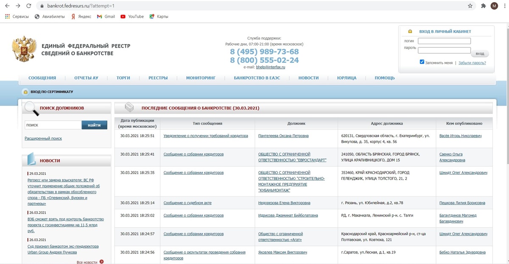Open the МОНИТОРИНГ menu item

coord(201,78)
